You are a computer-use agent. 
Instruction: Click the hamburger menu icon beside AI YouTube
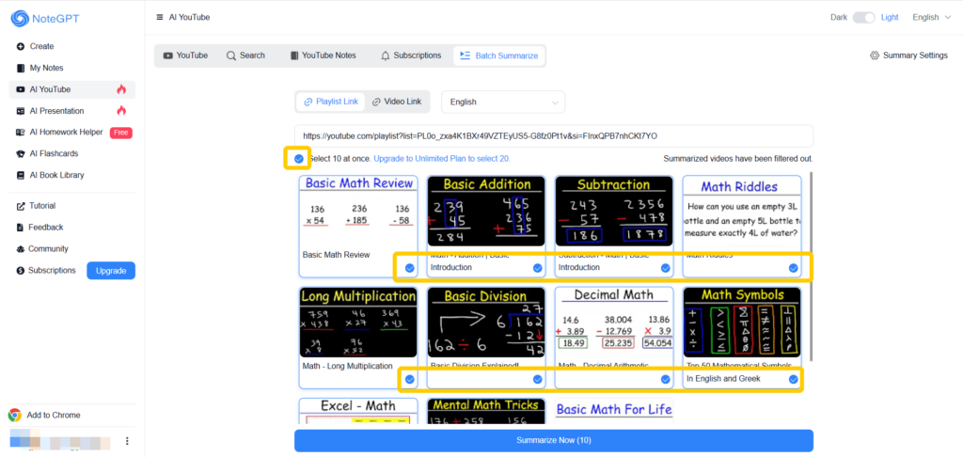point(160,18)
